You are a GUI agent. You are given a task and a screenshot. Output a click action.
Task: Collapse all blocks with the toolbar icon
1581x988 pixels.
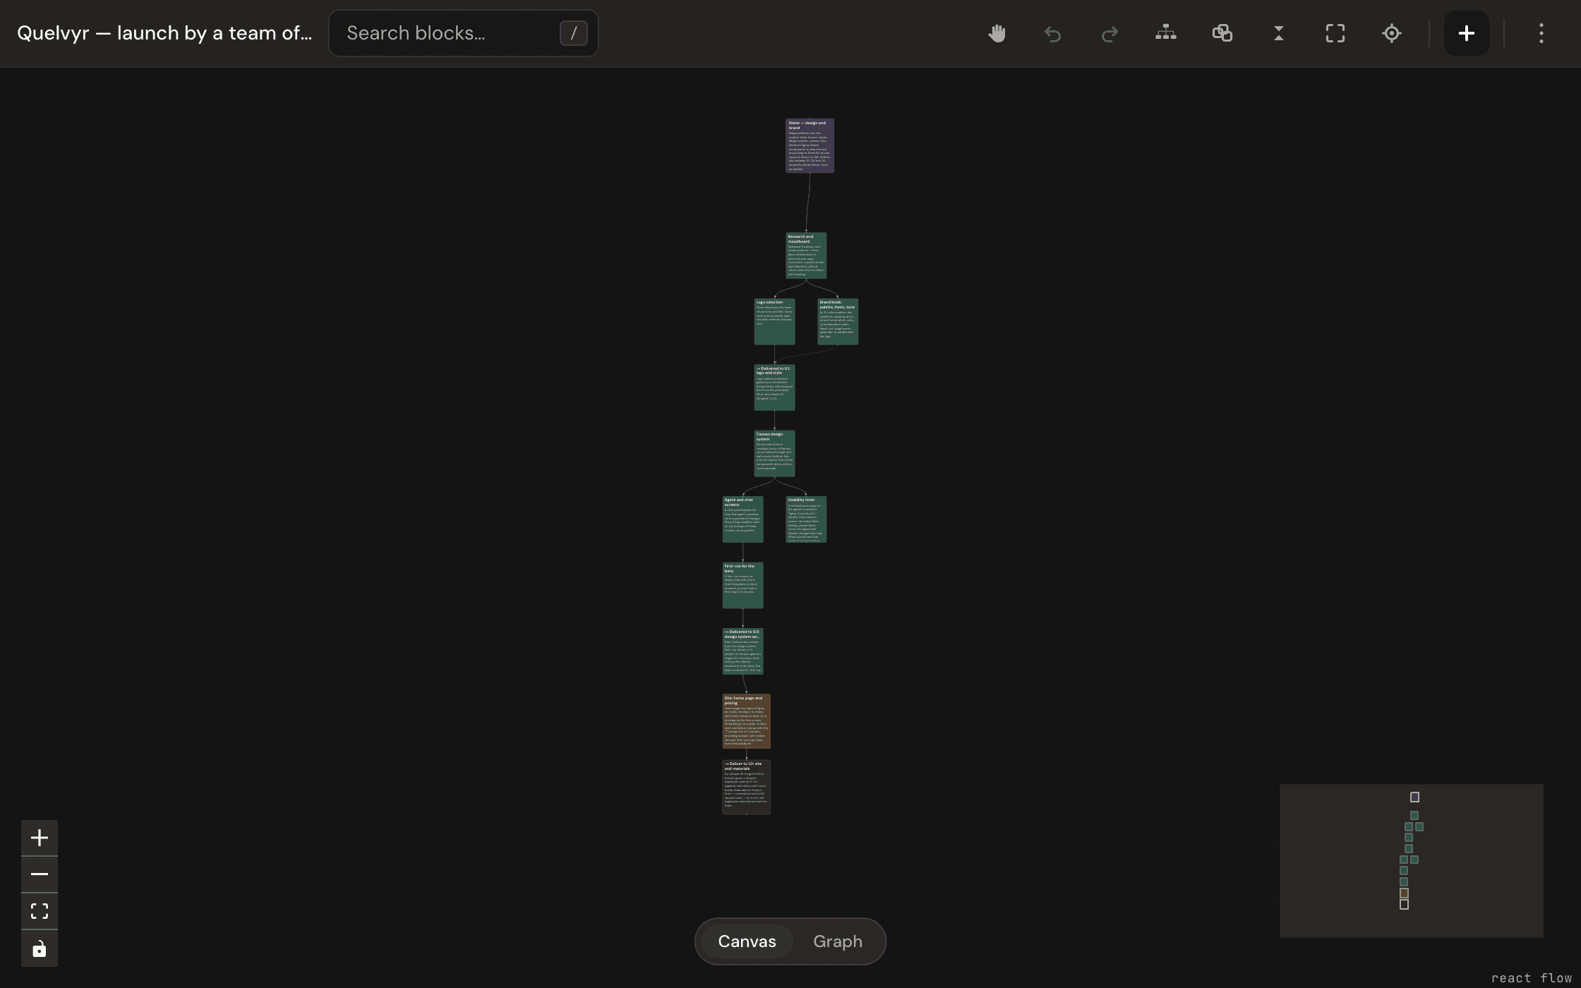1279,33
